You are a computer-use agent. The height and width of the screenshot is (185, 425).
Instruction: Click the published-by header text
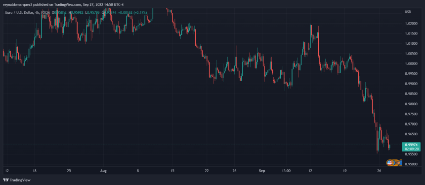(x=63, y=4)
